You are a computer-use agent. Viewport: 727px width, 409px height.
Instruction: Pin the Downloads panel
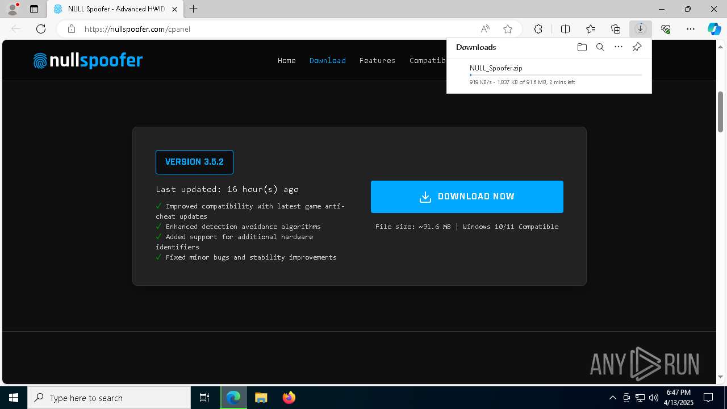coord(637,47)
